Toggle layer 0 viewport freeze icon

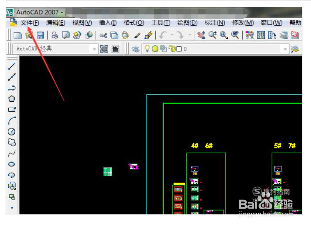point(163,48)
